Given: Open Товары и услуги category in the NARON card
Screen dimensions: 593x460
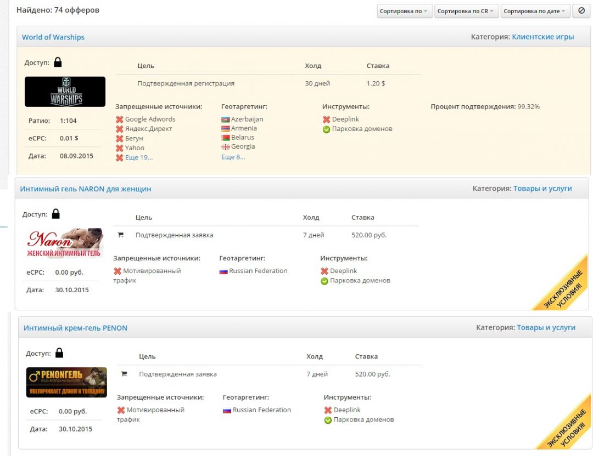Looking at the screenshot, I should tap(542, 188).
